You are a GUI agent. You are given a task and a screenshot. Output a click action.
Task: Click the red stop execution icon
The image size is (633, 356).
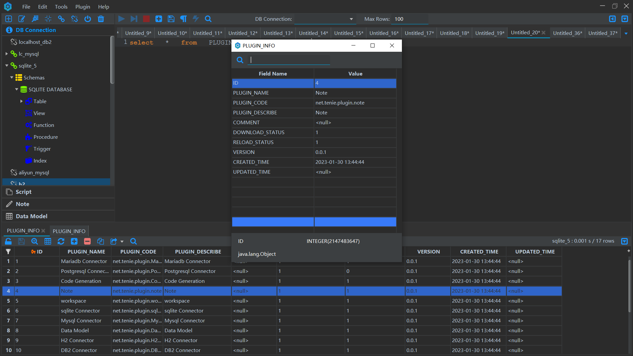pyautogui.click(x=146, y=19)
